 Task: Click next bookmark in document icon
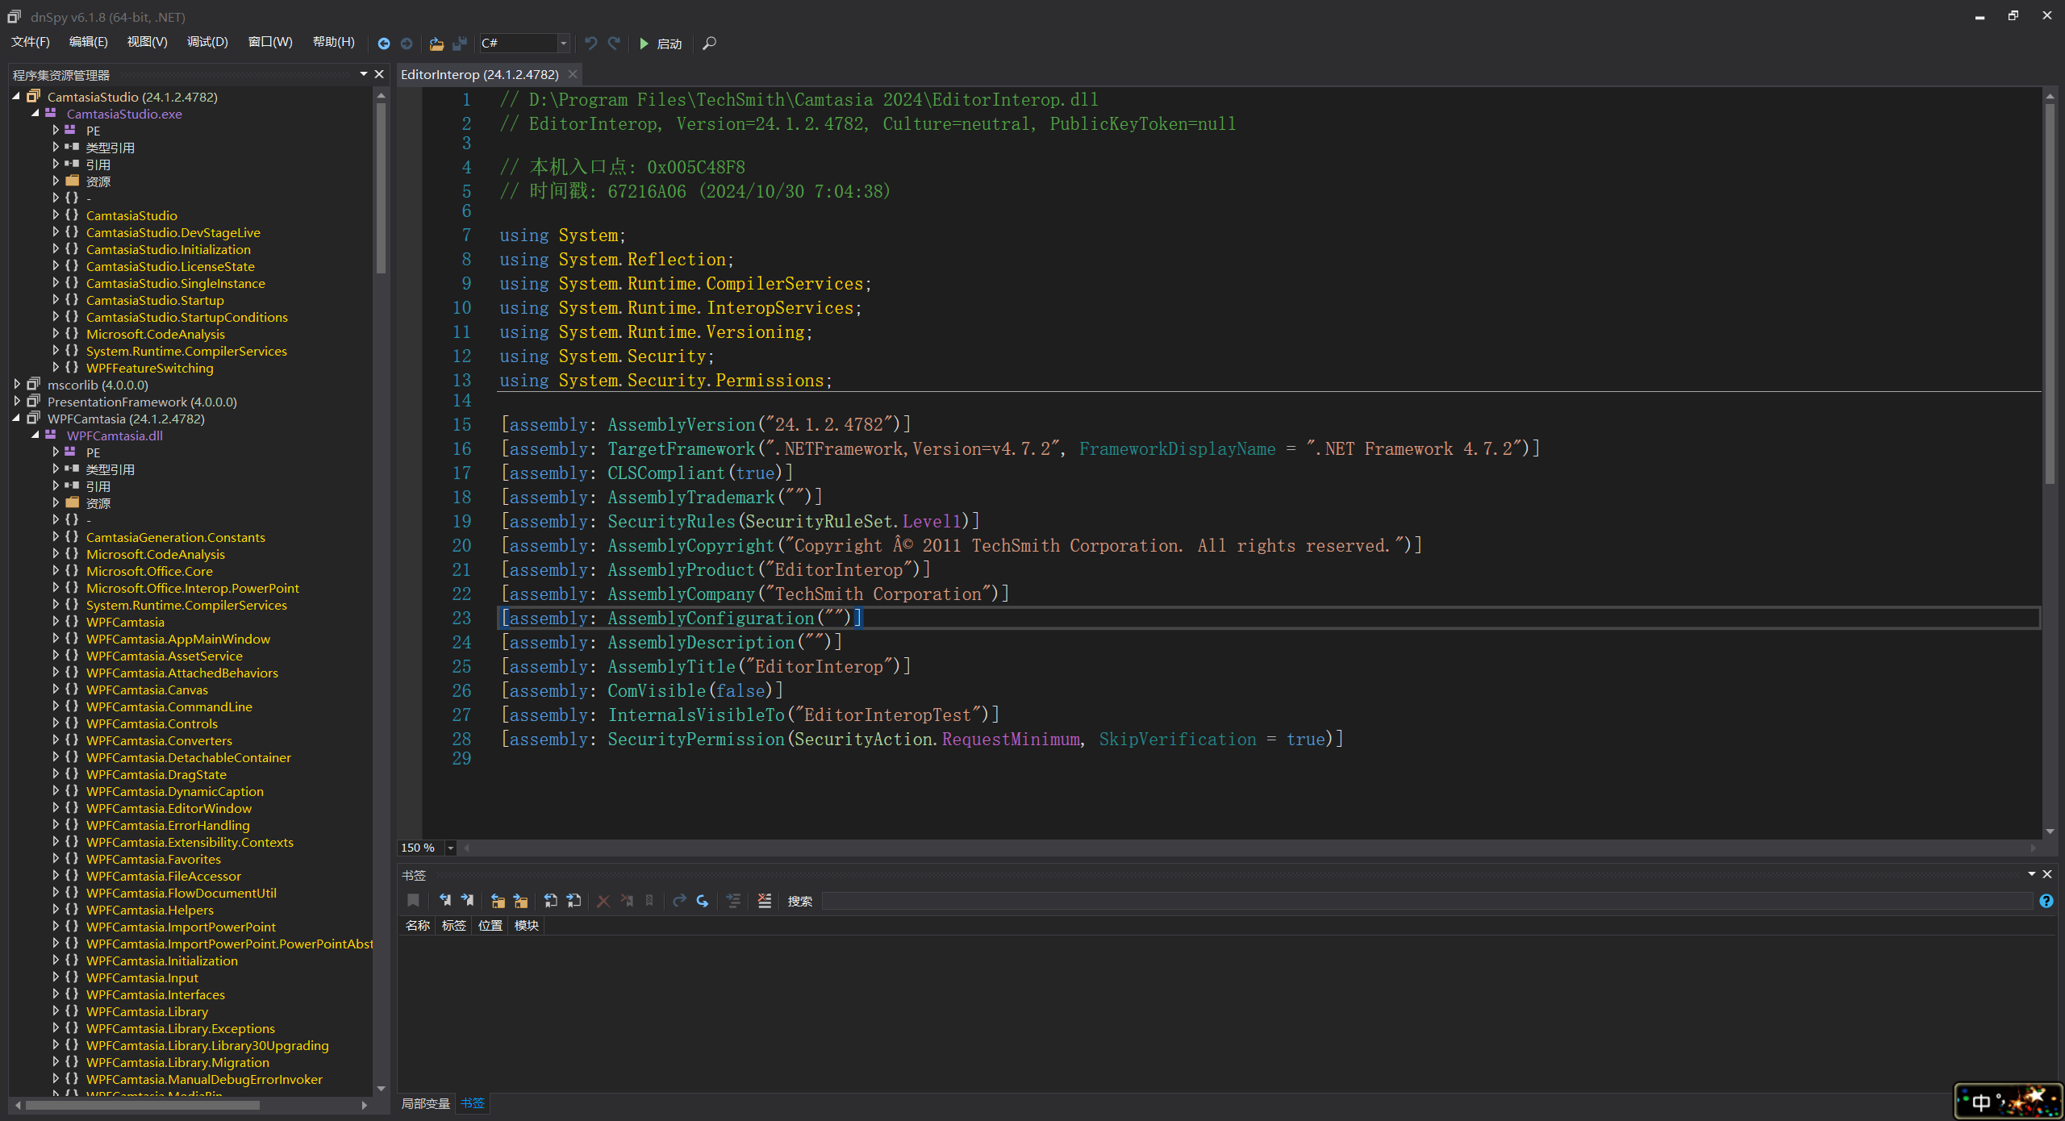click(x=574, y=901)
